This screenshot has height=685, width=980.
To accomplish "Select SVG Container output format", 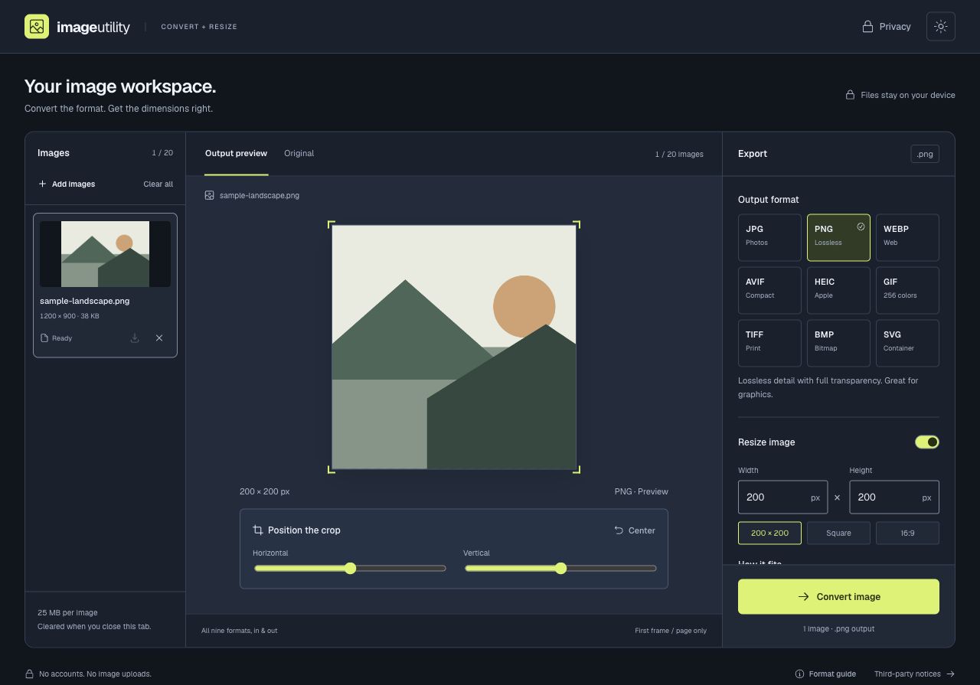I will pyautogui.click(x=907, y=343).
